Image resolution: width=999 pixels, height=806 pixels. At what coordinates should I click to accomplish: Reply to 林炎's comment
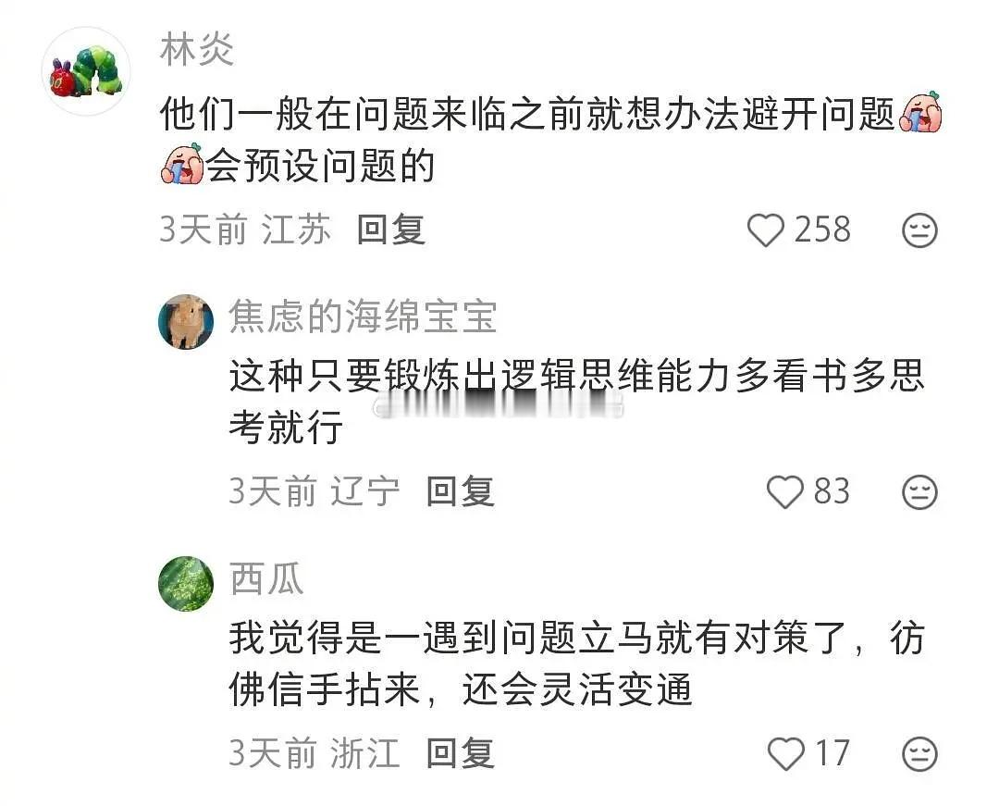(391, 229)
